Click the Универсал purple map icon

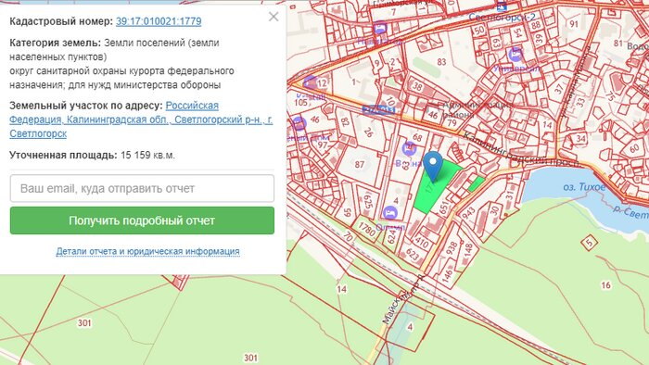pyautogui.click(x=515, y=54)
